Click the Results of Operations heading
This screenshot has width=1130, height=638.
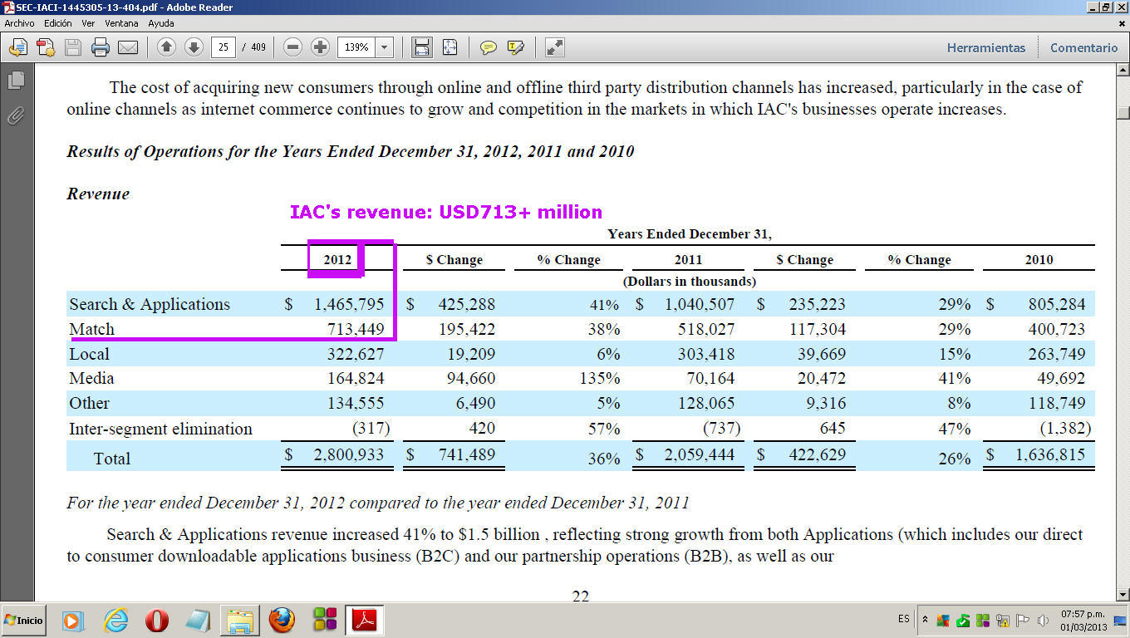(x=350, y=152)
